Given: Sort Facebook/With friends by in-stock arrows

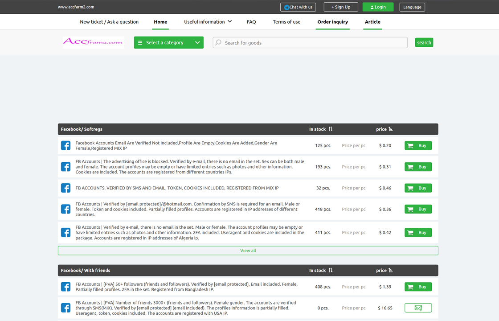Looking at the screenshot, I should 331,270.
